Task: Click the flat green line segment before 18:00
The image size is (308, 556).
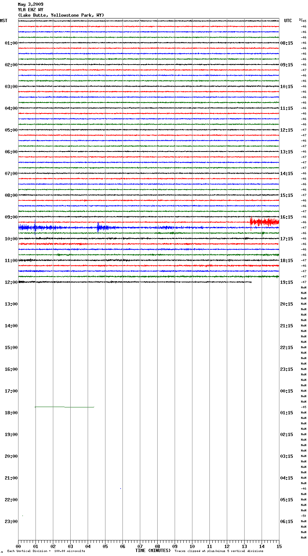Action: [x=64, y=407]
